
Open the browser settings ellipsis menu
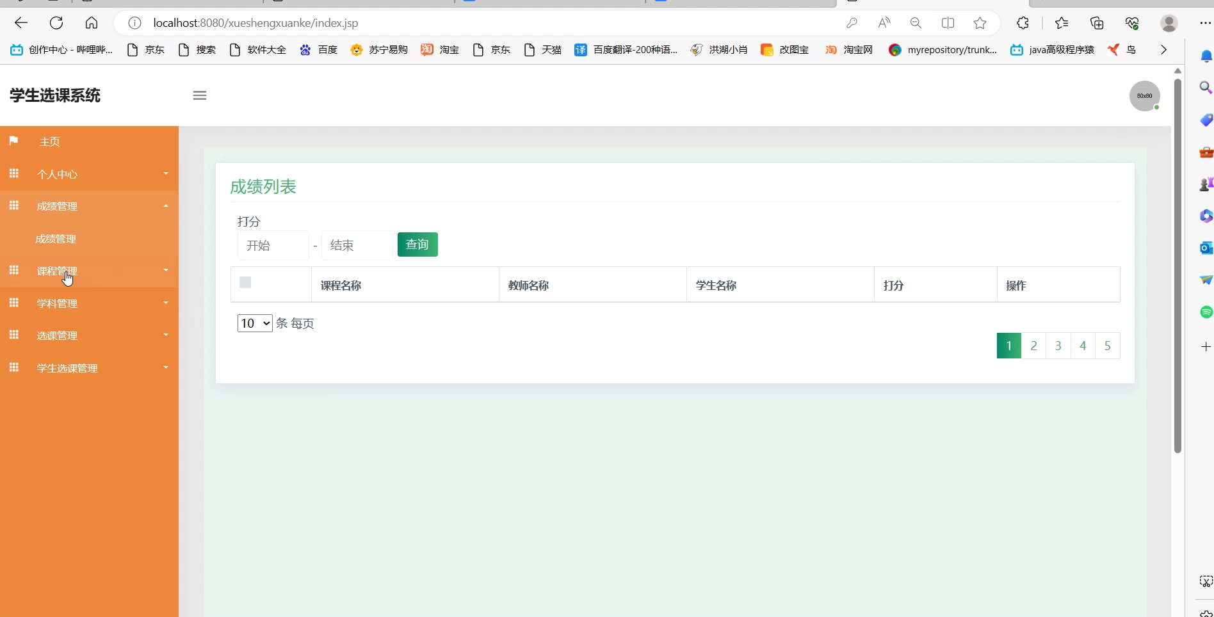tap(1205, 23)
